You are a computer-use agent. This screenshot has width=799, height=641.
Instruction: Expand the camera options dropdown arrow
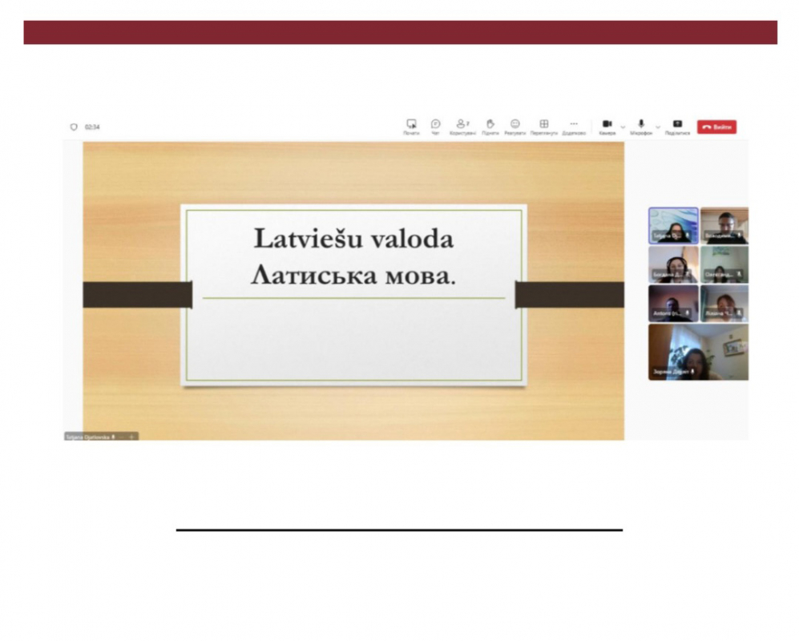pos(623,127)
